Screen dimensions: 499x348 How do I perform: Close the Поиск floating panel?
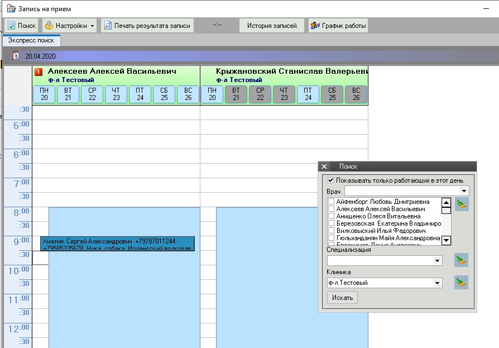pyautogui.click(x=325, y=166)
